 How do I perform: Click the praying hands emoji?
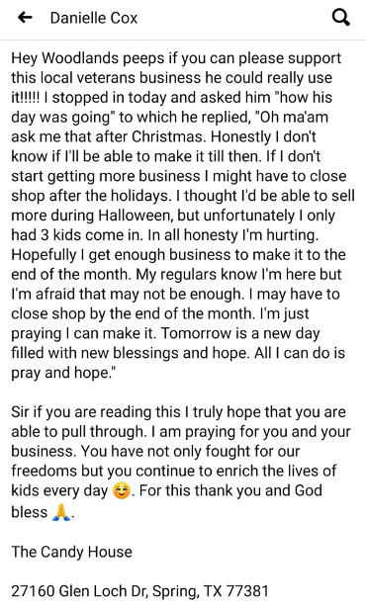coord(61,513)
